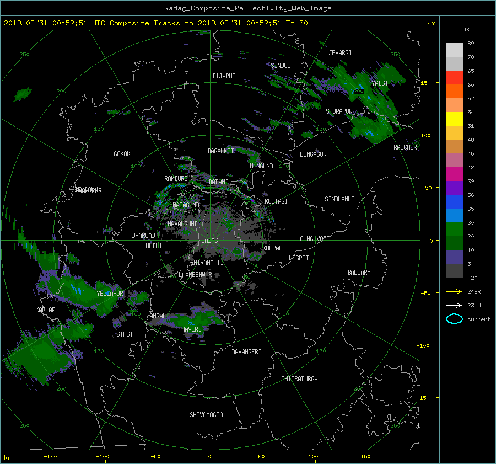Select the bright green swatch below 30
The image size is (496, 464).
[454, 230]
